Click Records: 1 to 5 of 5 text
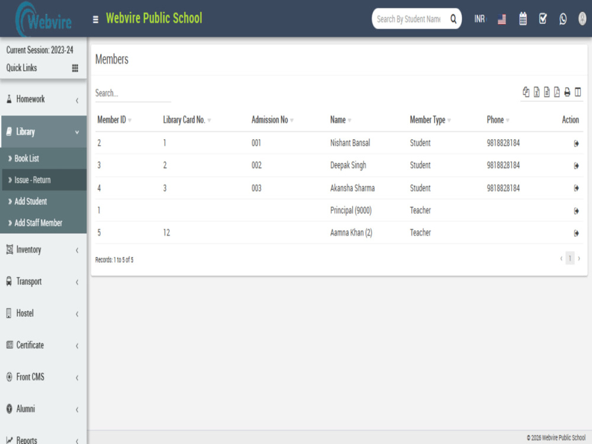This screenshot has width=592, height=444. click(114, 260)
